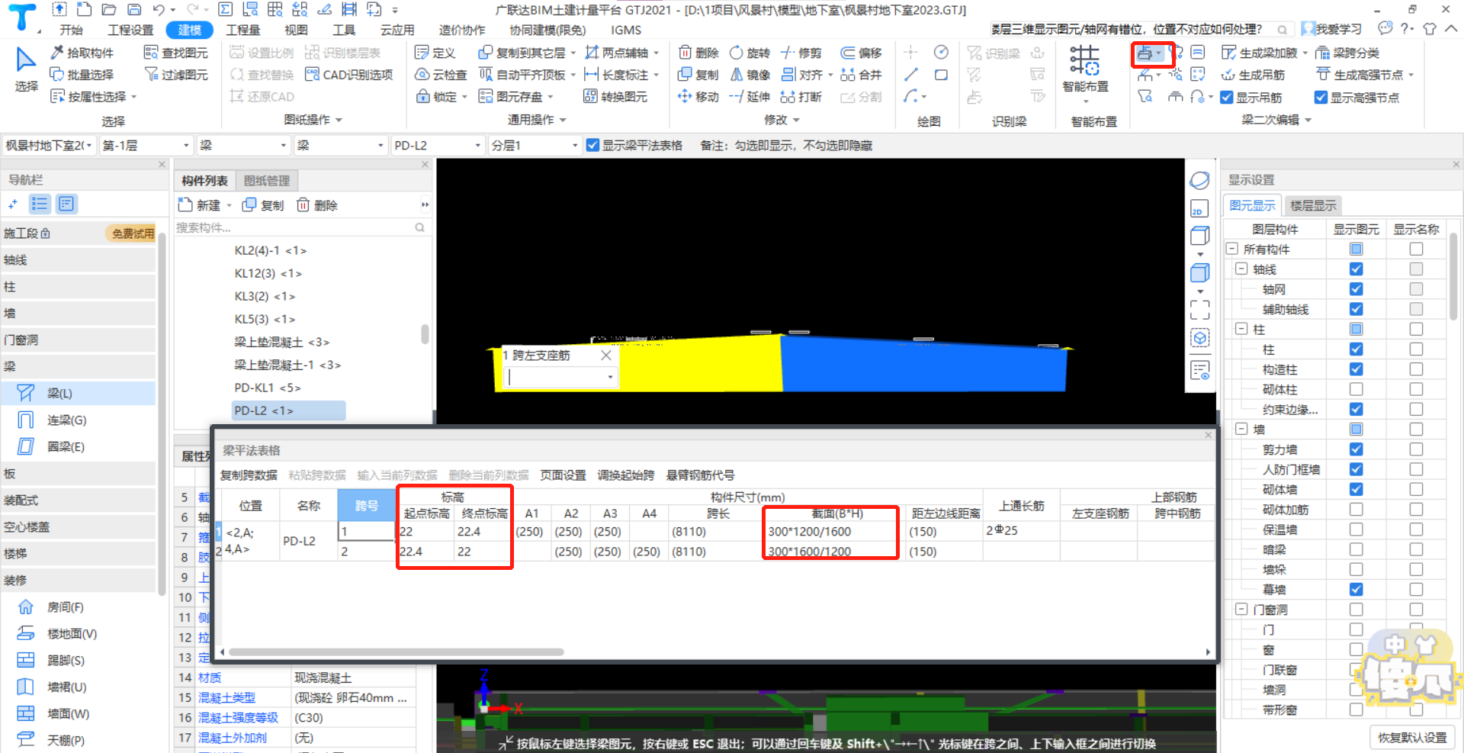This screenshot has height=753, width=1464.
Task: Click the 恢复默认设置 button
Action: tap(1412, 738)
